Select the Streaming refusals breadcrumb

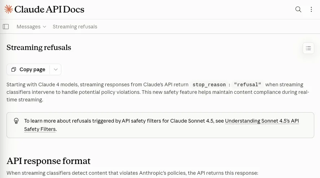(75, 27)
